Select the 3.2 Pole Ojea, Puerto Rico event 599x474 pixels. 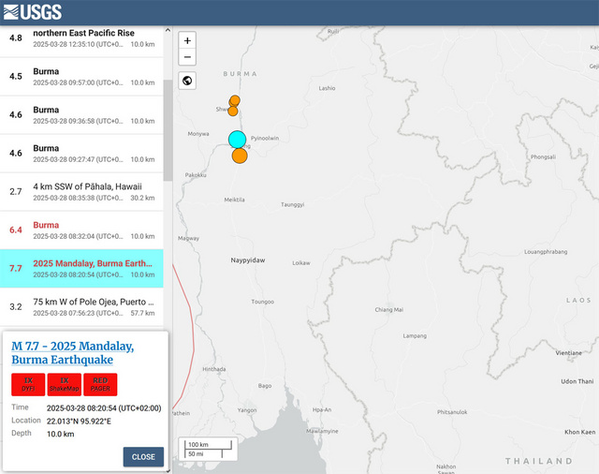click(x=81, y=307)
